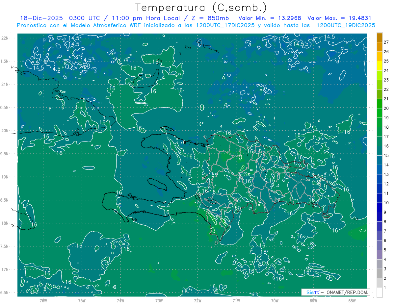Click the '75W' longitude label

(x=82, y=300)
